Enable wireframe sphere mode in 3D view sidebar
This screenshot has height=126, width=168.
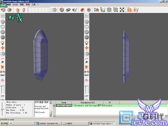click(x=3, y=27)
